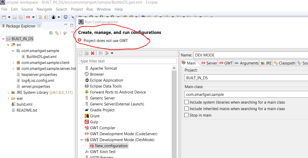Viewport: 308px width, 158px height.
Task: Enable Stop in main checkbox
Action: pyautogui.click(x=186, y=115)
